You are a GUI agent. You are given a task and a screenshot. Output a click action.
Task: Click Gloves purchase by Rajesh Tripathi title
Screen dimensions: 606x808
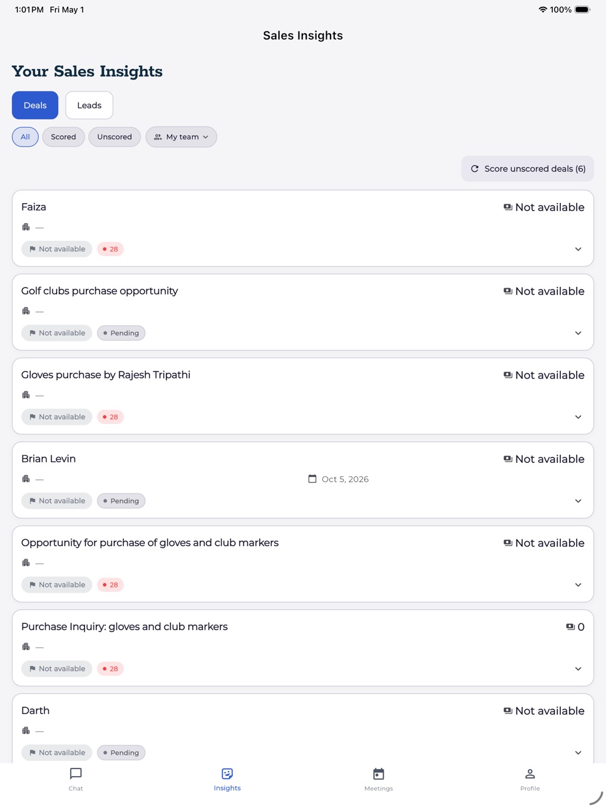tap(106, 375)
